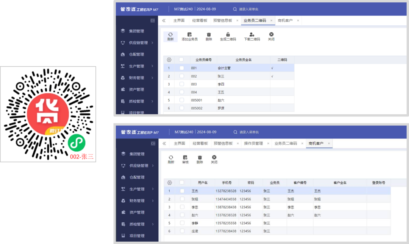Switch to 商机客户 tab in top window
Viewport: 409px width, 244px height.
click(x=285, y=20)
